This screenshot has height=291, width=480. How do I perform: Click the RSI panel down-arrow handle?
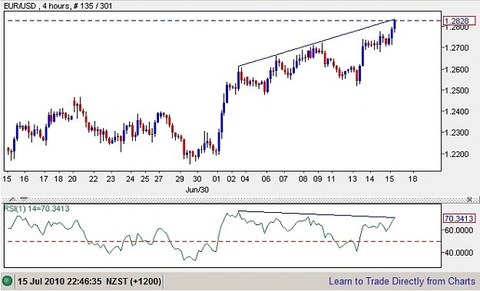tap(24, 200)
